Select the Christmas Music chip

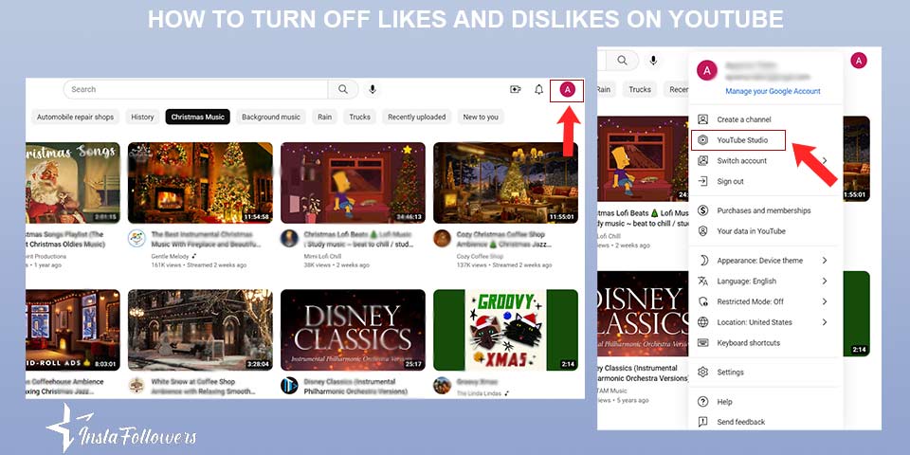point(197,117)
